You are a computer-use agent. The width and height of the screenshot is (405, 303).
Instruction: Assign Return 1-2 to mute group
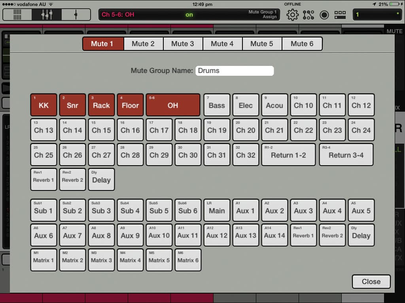tap(288, 155)
